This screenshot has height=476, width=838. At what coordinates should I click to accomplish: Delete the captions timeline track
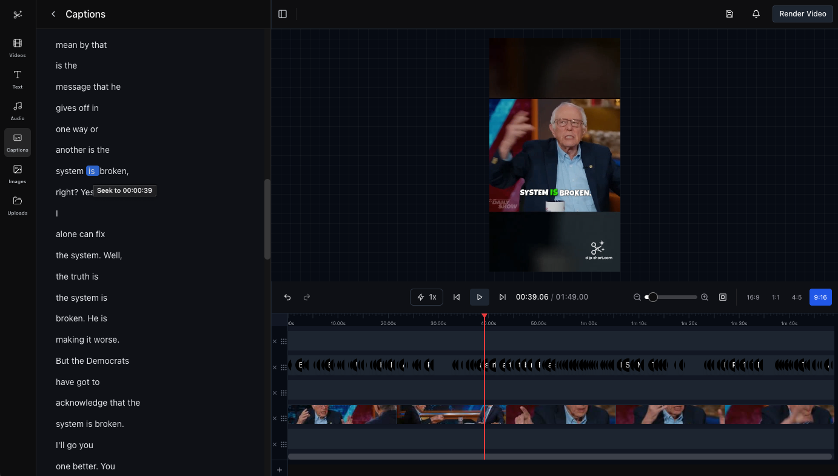pyautogui.click(x=275, y=367)
